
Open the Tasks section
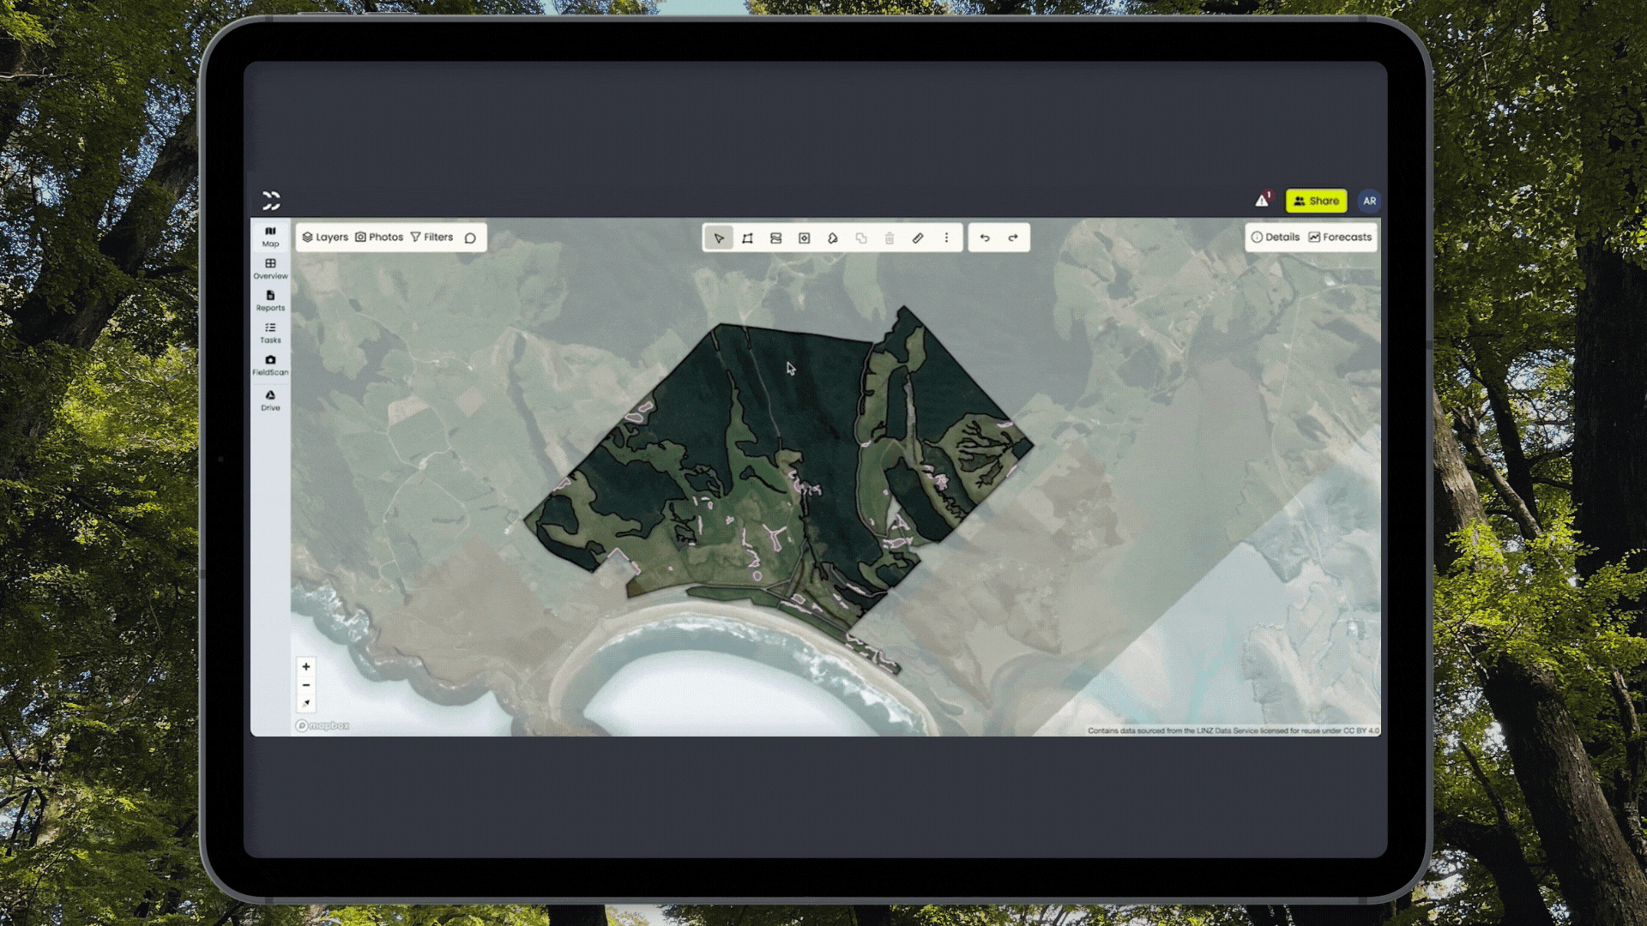[270, 333]
